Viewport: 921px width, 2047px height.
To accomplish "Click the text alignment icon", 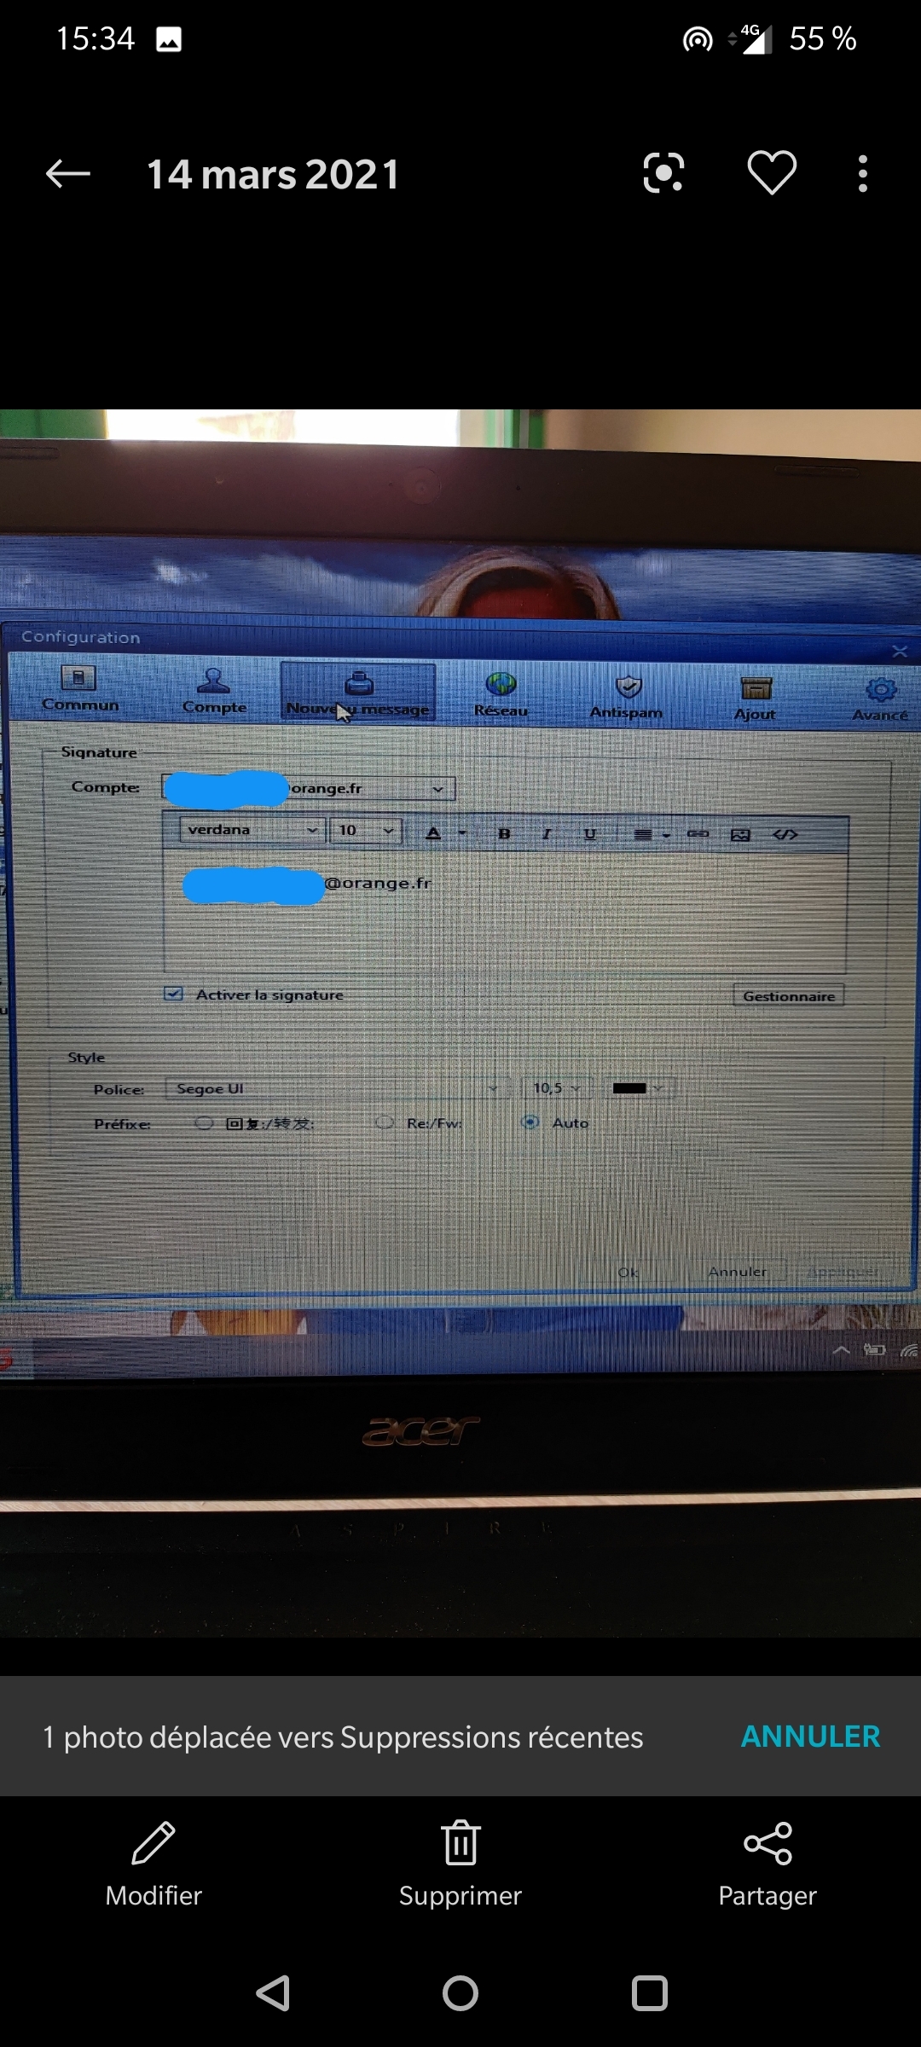I will (643, 835).
